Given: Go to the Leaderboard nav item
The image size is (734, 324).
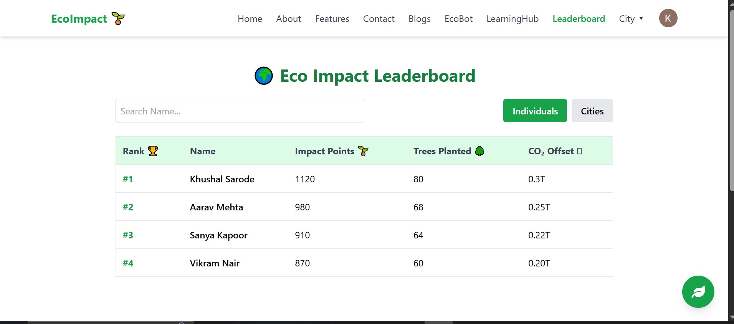Looking at the screenshot, I should pos(579,19).
